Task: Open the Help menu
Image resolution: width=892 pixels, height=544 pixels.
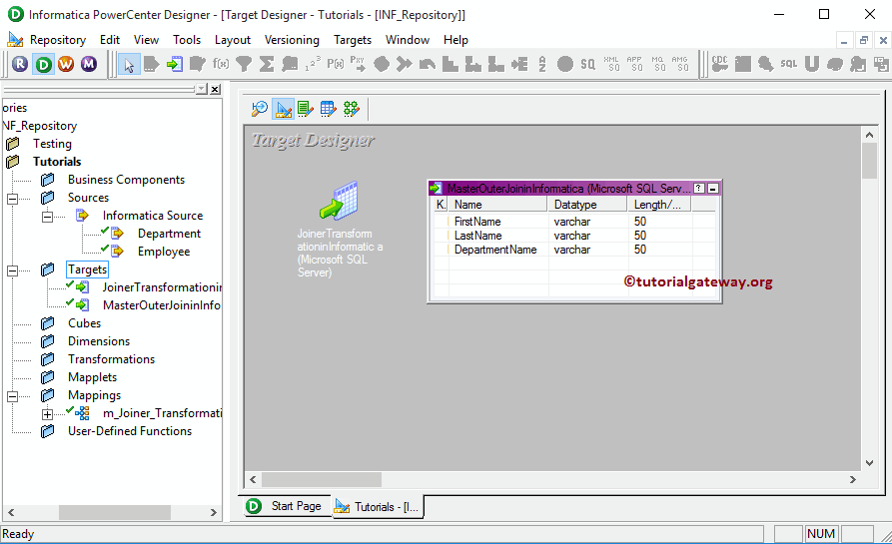Action: pos(455,40)
